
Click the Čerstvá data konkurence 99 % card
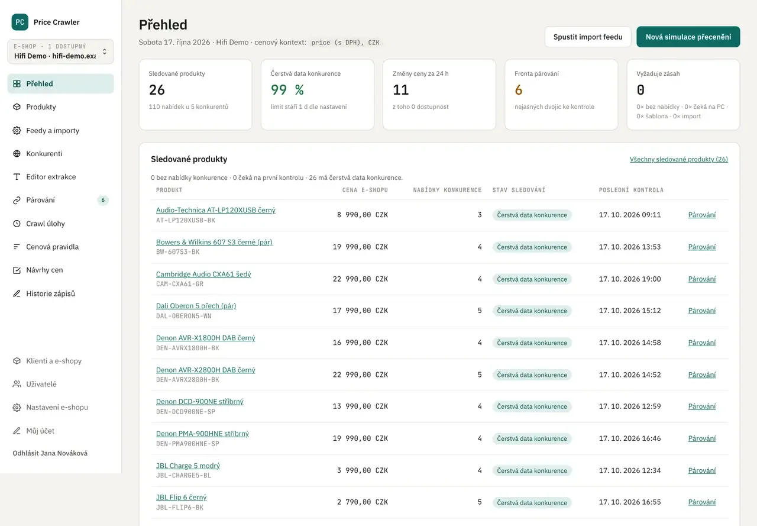(318, 95)
